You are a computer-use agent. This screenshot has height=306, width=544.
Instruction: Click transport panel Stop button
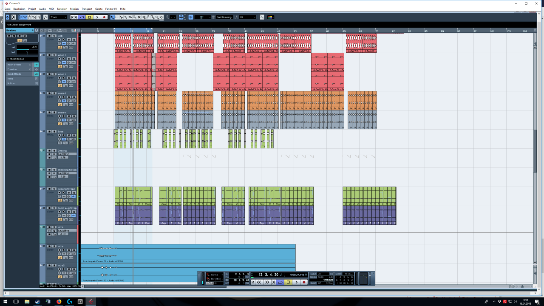click(x=288, y=282)
